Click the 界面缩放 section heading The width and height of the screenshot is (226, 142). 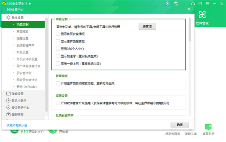(x=61, y=76)
